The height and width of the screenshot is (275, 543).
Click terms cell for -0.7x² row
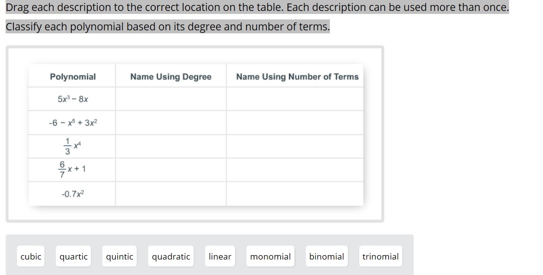click(294, 194)
